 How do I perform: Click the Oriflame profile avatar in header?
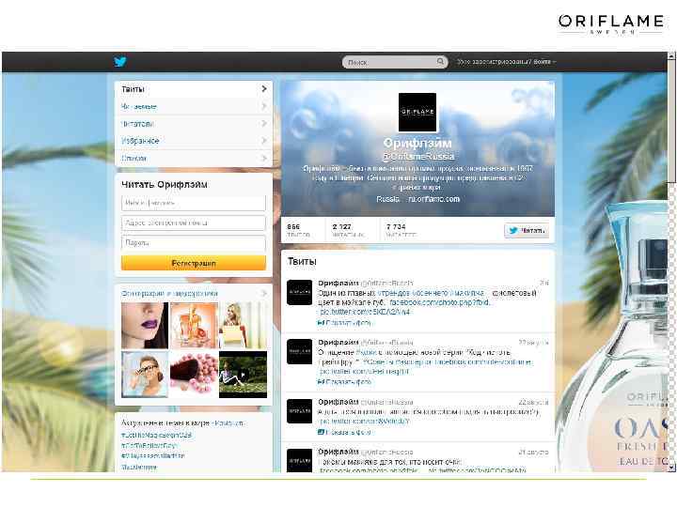[x=417, y=112]
